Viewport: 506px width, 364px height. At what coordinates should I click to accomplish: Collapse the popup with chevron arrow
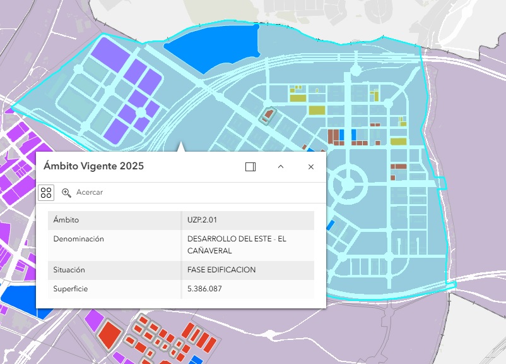pos(281,167)
